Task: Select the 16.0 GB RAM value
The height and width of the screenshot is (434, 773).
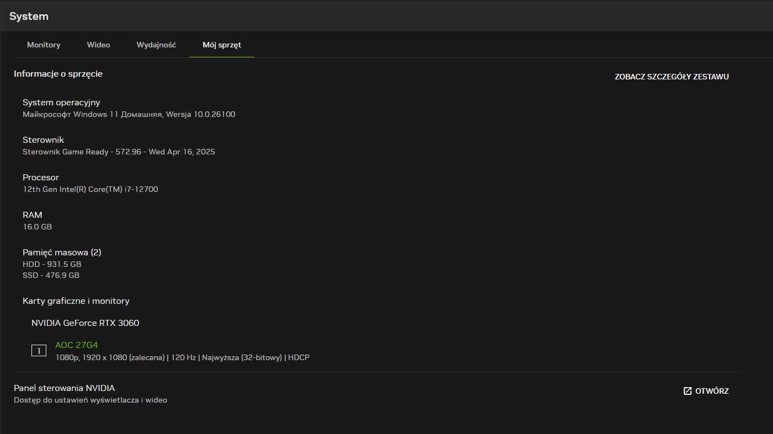Action: (x=37, y=227)
